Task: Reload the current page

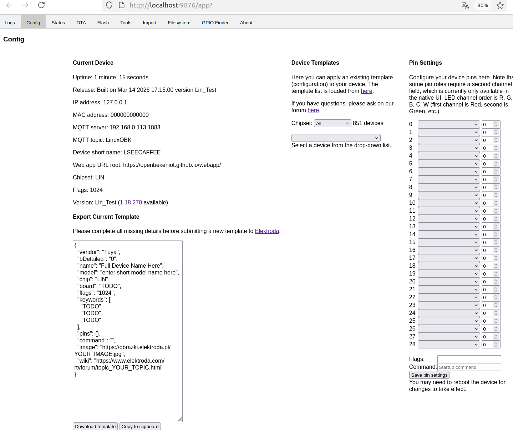Action: (x=41, y=5)
